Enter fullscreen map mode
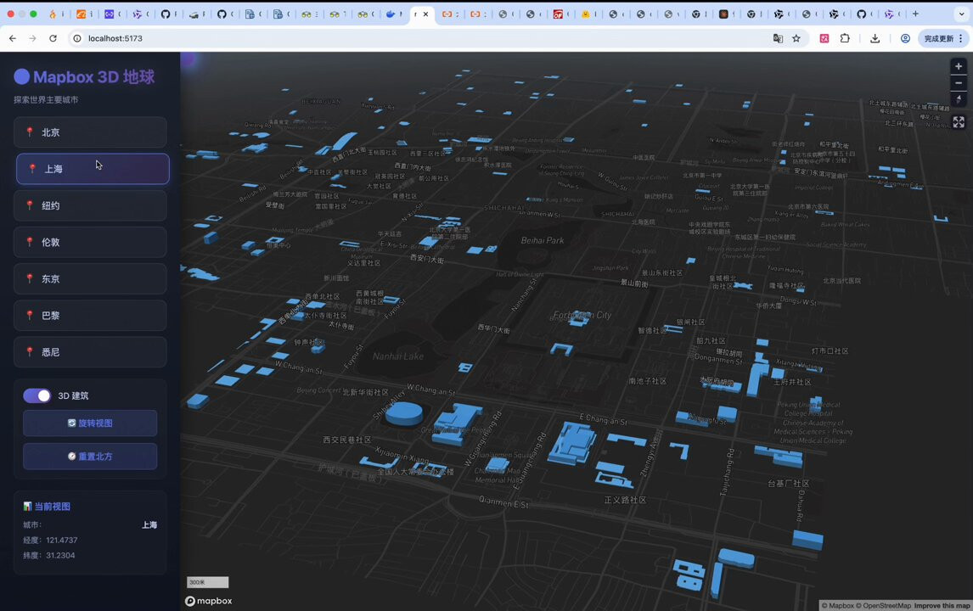 pos(958,122)
